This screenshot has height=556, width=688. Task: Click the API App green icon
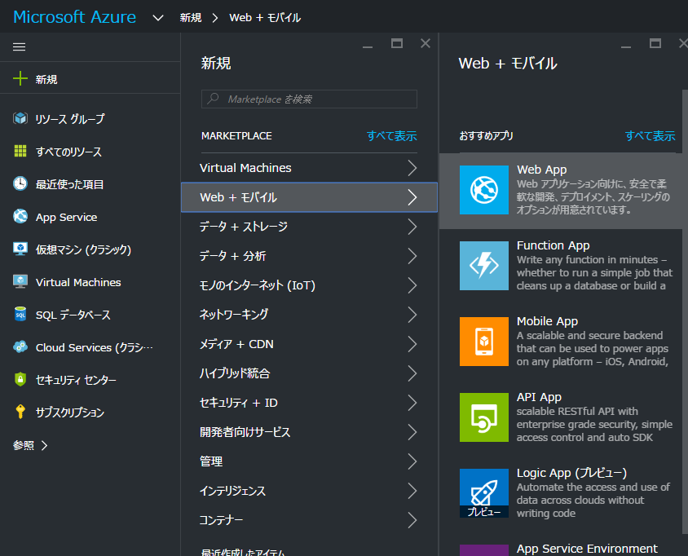pyautogui.click(x=484, y=417)
